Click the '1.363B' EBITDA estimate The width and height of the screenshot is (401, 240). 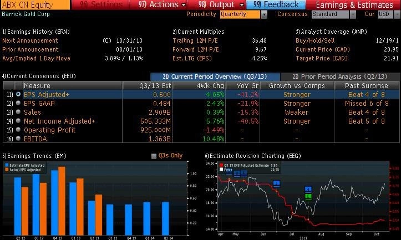(160, 139)
